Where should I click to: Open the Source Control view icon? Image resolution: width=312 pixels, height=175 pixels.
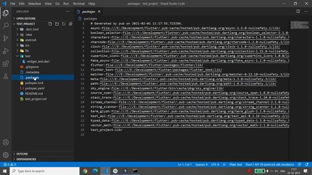[x=5, y=38]
